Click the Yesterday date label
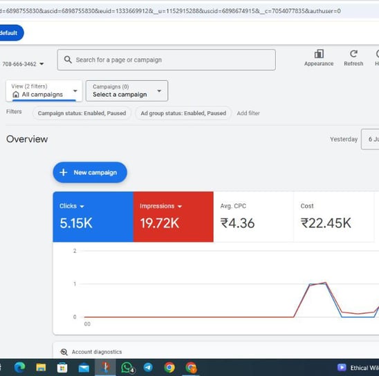 [x=344, y=139]
